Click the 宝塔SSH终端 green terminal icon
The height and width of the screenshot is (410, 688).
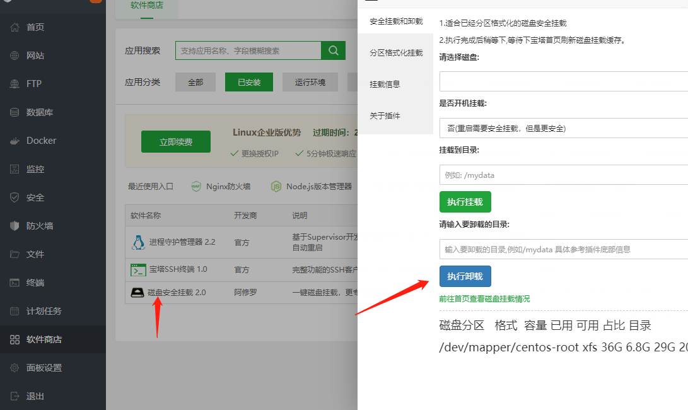coord(138,269)
